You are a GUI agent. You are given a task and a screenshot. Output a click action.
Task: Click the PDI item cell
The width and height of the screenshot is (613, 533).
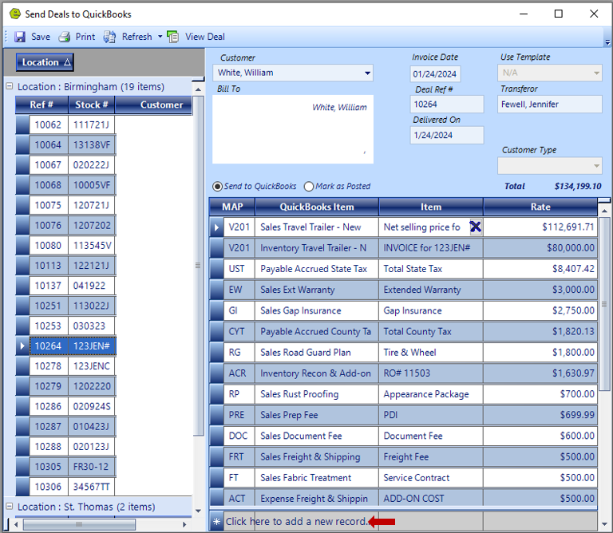pos(431,415)
